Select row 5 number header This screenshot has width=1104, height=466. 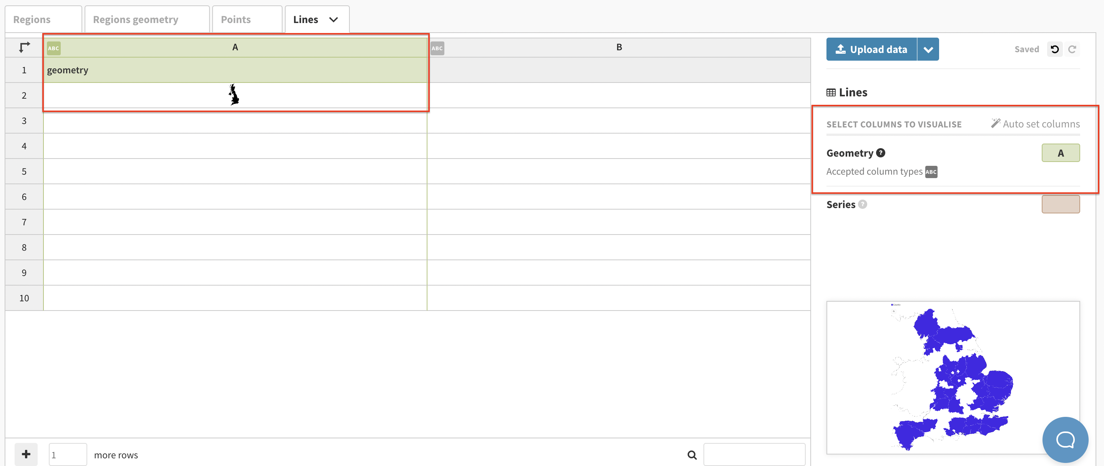24,171
